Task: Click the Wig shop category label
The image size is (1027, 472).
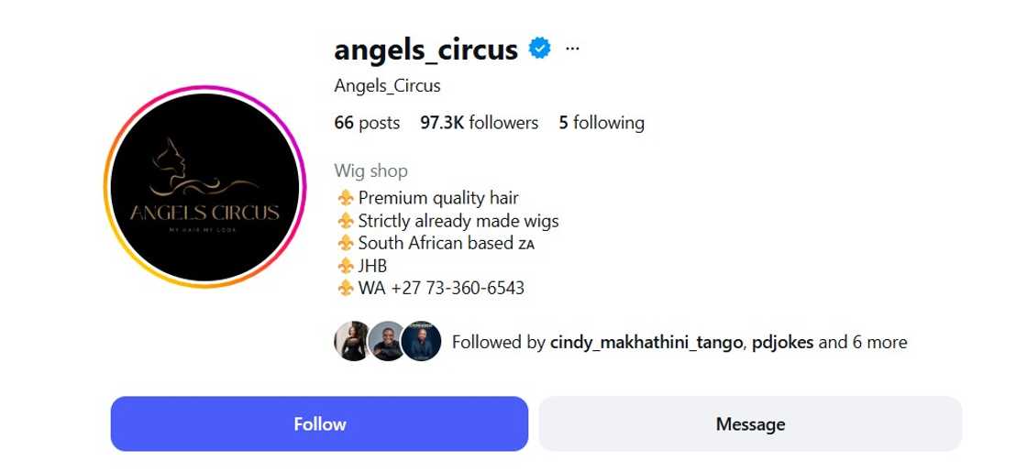Action: pyautogui.click(x=370, y=170)
